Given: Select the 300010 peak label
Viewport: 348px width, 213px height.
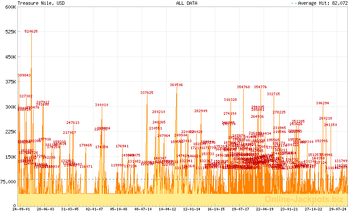Looking at the screenshot, I should click(102, 105).
